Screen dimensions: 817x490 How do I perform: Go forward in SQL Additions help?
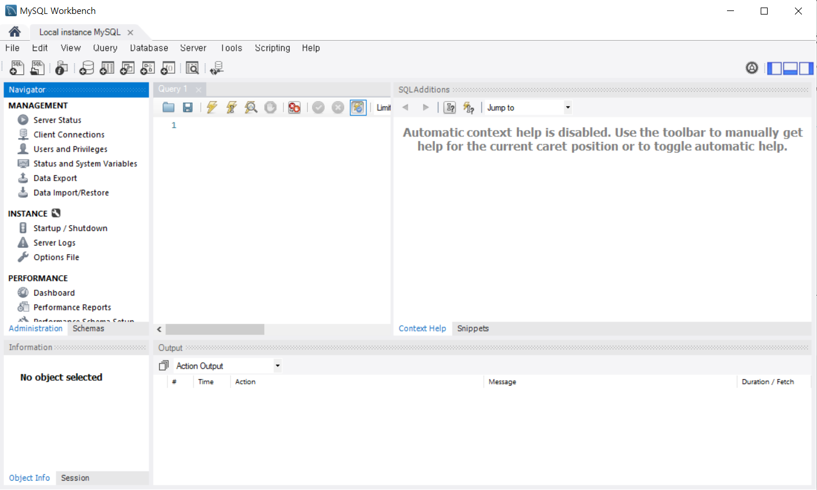pos(426,107)
